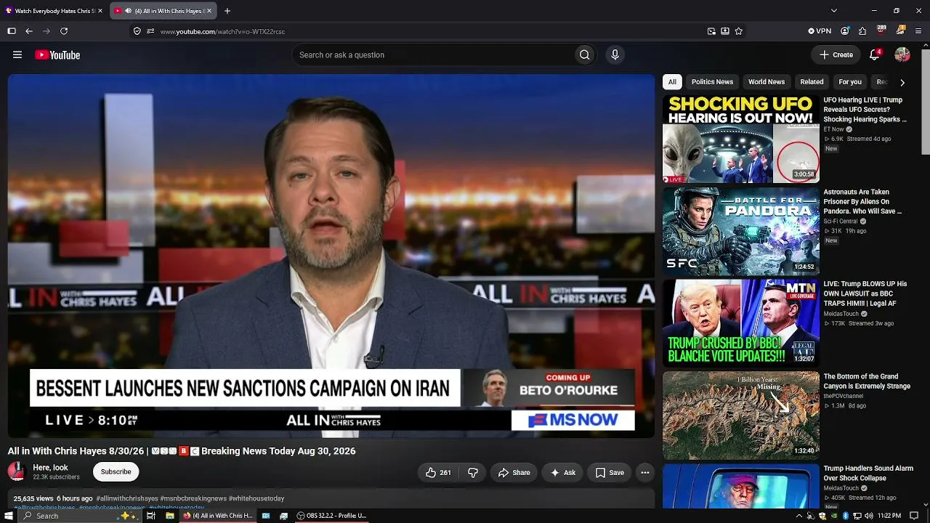Open the browser VPN panel
Image resolution: width=930 pixels, height=523 pixels.
click(820, 31)
